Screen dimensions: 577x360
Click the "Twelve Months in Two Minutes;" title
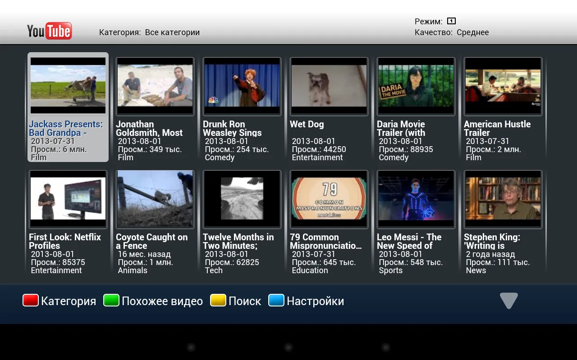click(238, 241)
